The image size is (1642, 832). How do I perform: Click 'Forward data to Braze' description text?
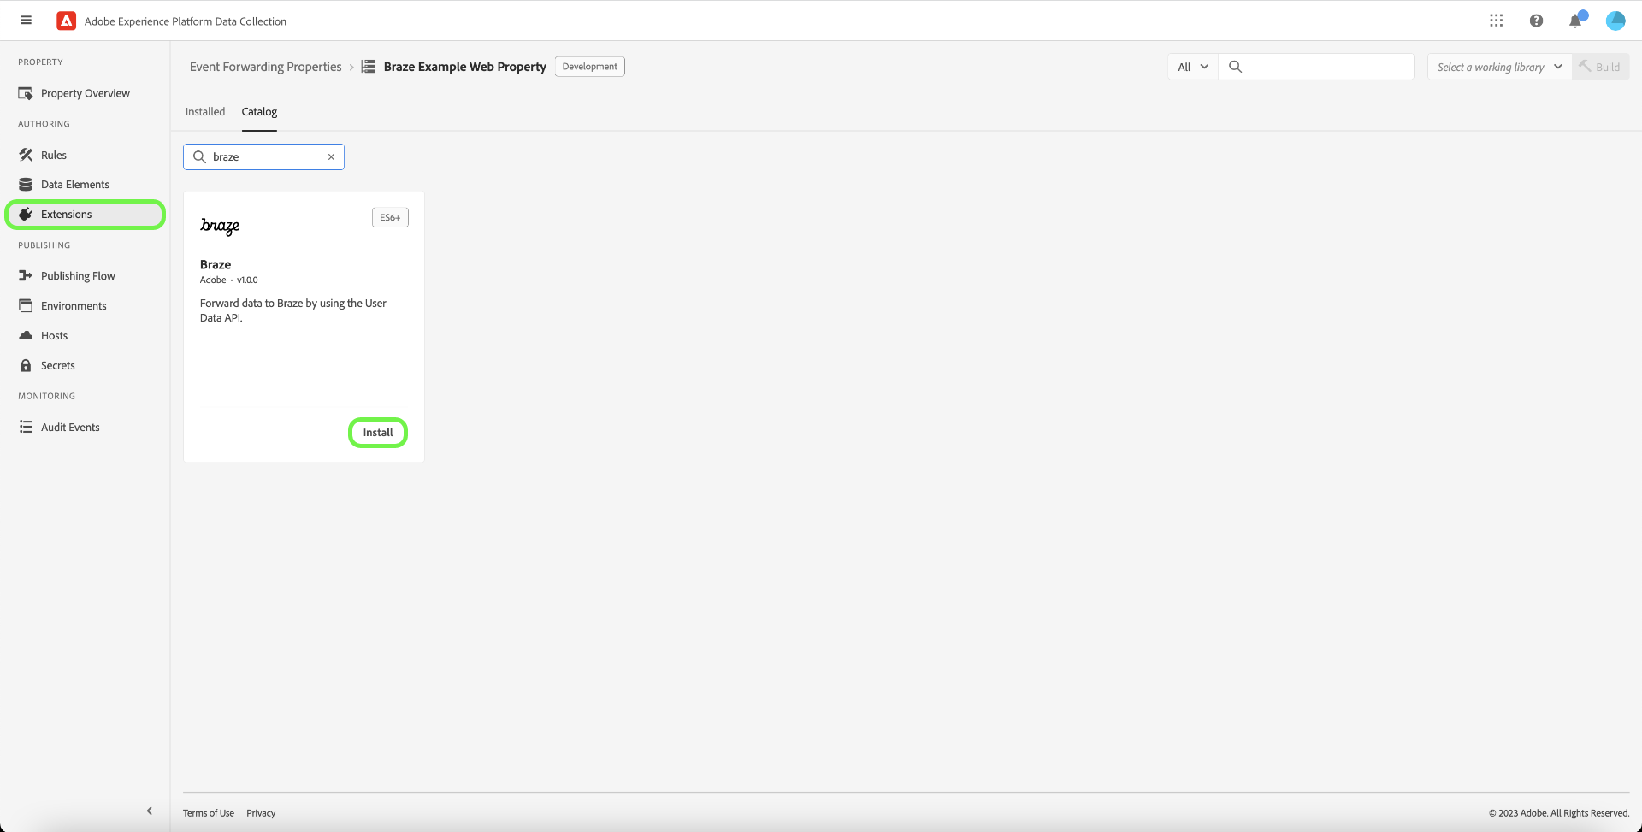[x=293, y=310]
